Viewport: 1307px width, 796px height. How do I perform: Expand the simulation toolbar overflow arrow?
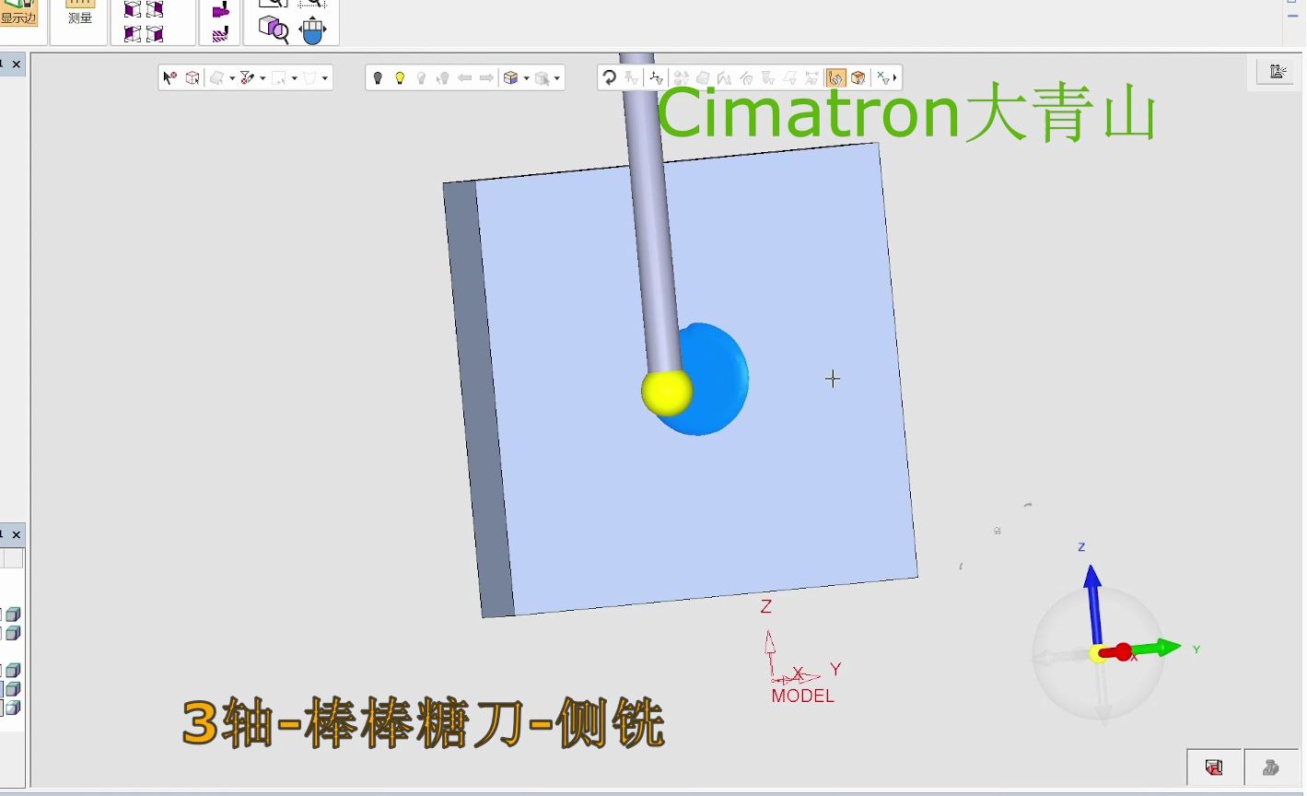pos(895,77)
